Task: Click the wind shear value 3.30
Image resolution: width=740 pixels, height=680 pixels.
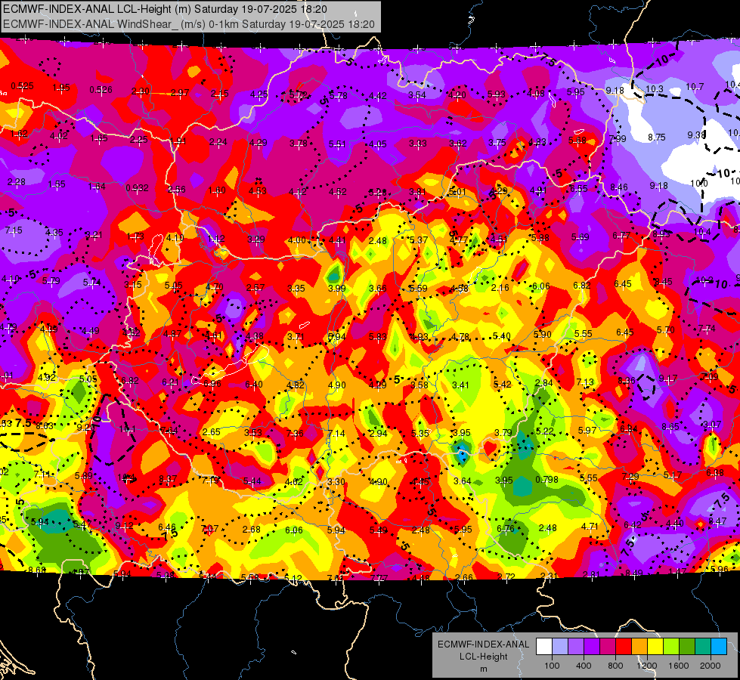Action: [336, 482]
